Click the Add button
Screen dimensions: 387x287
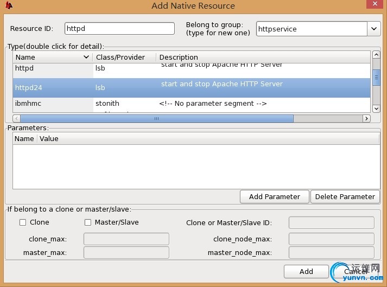click(306, 271)
